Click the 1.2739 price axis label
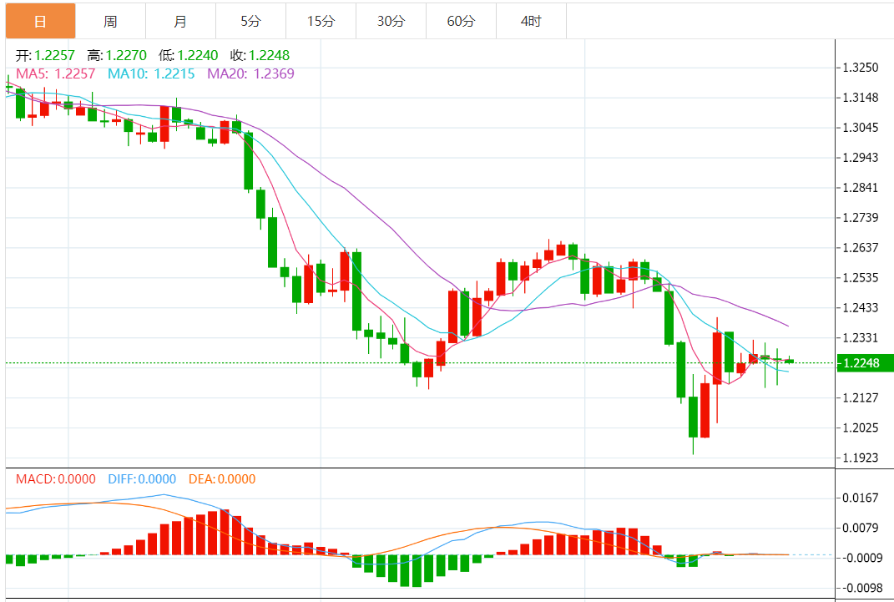The width and height of the screenshot is (894, 602). point(861,217)
